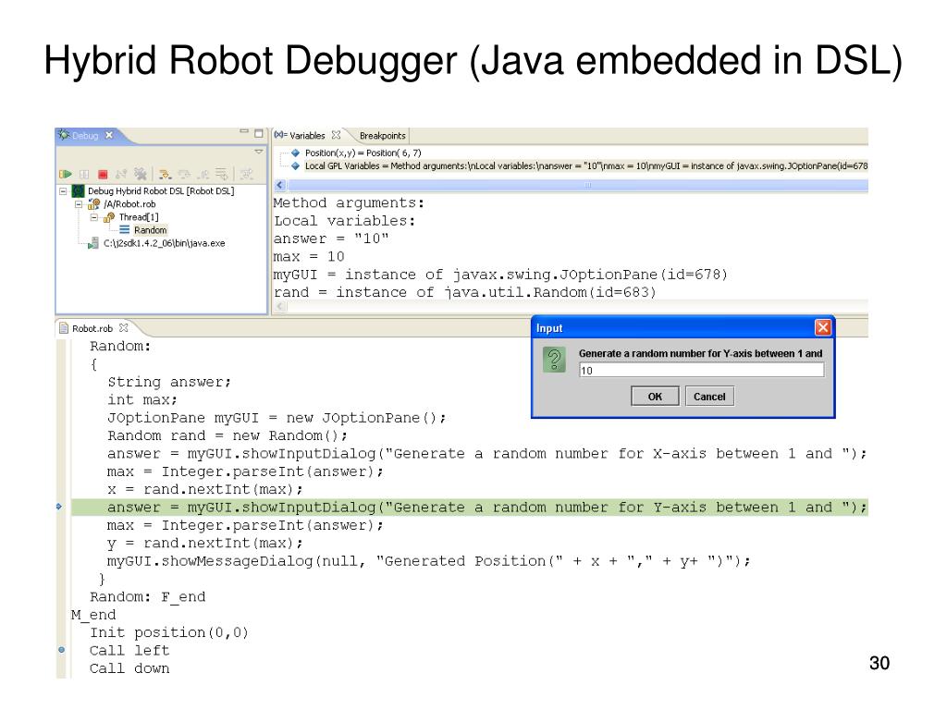The height and width of the screenshot is (710, 947).
Task: Terminate the debug session with the red stop icon
Action: [103, 175]
